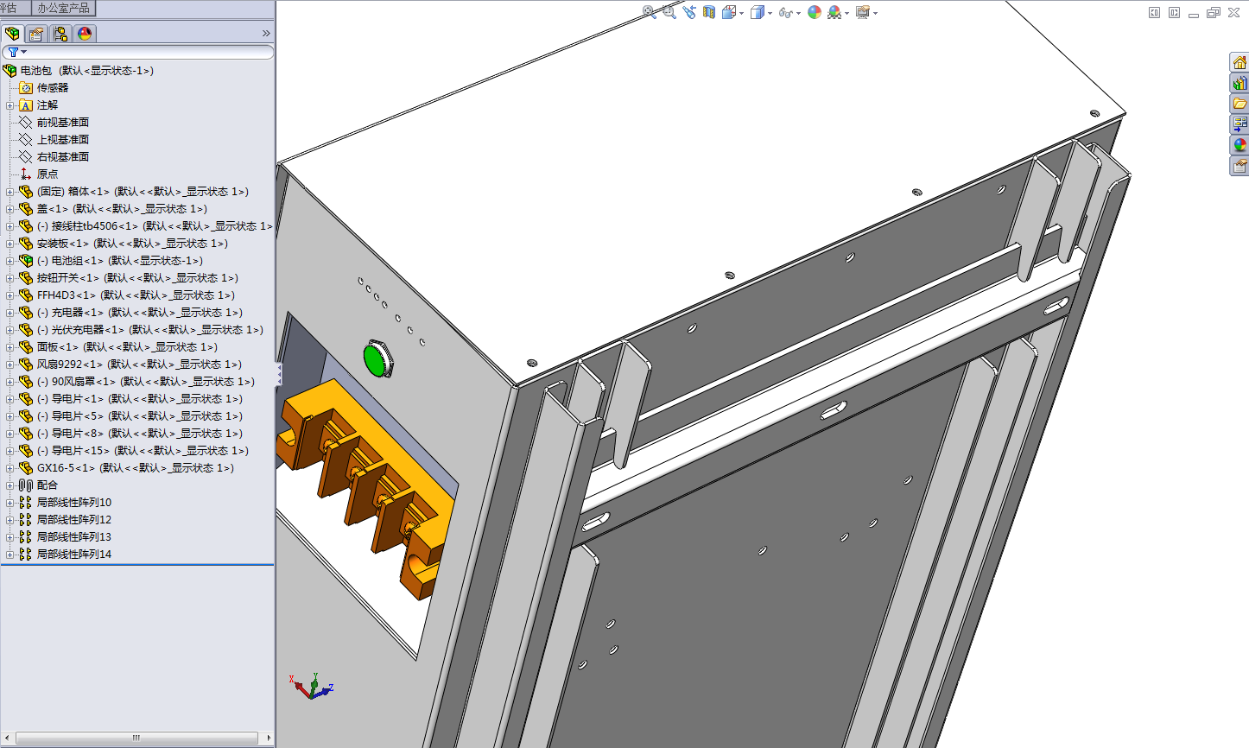Open the Hide/Show Items glasses dropdown

(x=788, y=12)
